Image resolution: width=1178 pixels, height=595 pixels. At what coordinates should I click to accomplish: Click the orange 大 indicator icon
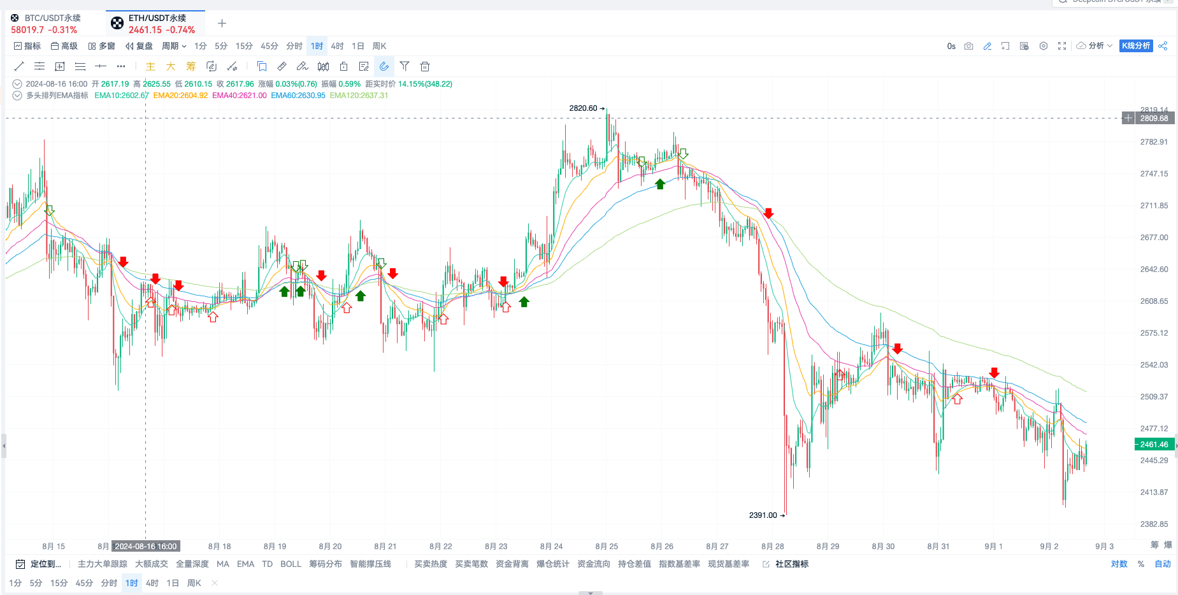pyautogui.click(x=171, y=66)
